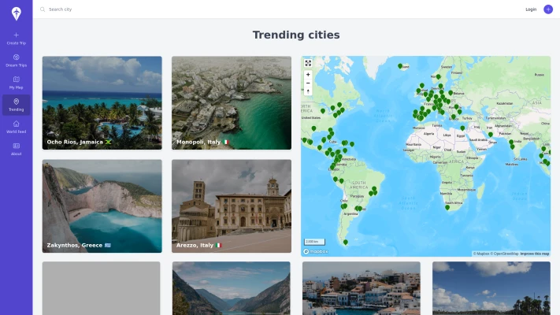
Task: Click the gray placeholder city card
Action: [102, 288]
